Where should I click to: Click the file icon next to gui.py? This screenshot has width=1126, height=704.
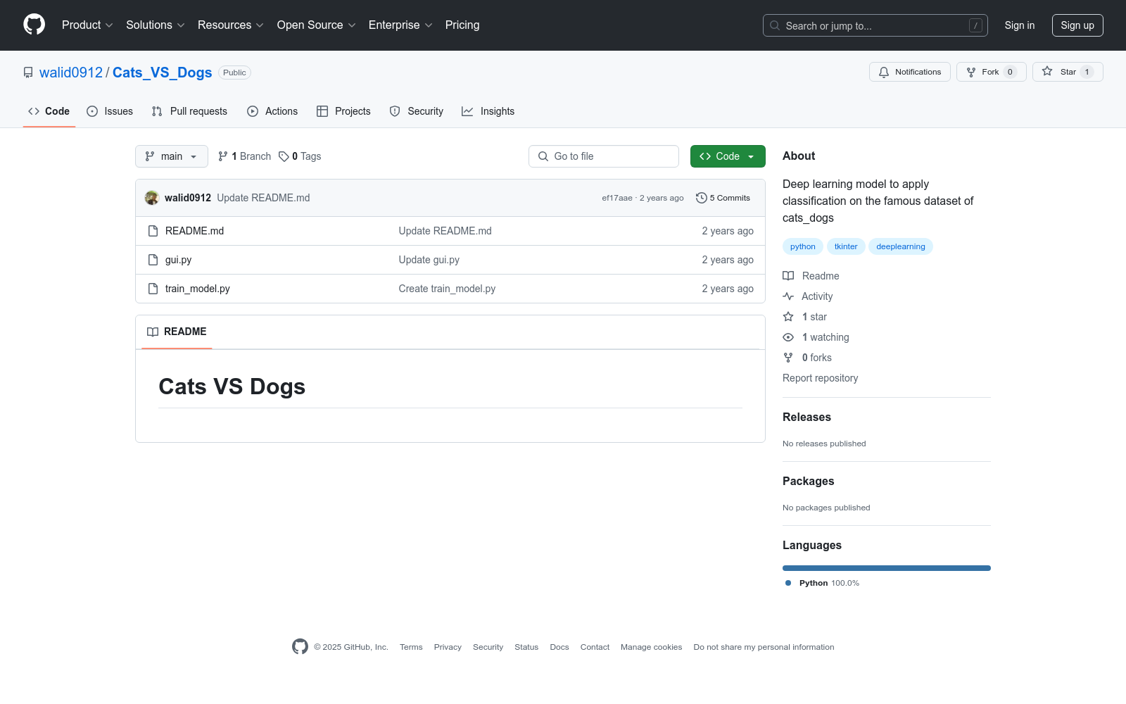153,260
